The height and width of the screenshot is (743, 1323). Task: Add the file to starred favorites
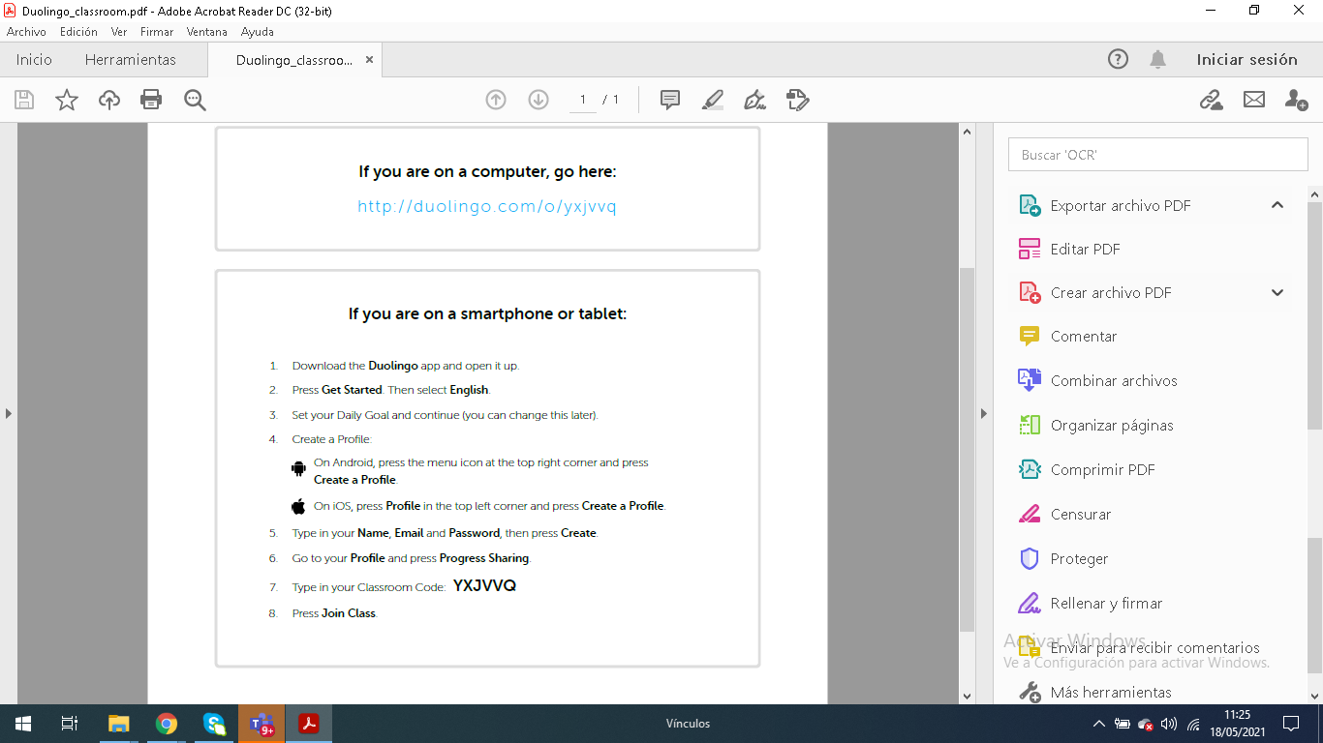67,100
